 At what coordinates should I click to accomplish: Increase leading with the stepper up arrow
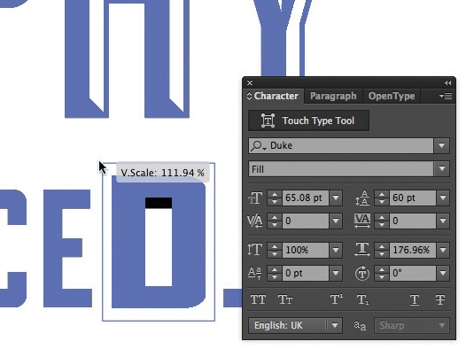(x=382, y=195)
